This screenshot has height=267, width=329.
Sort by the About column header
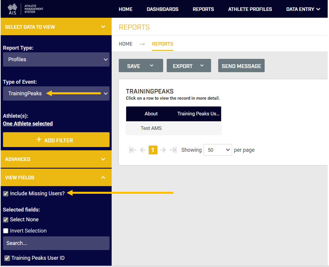coord(151,114)
